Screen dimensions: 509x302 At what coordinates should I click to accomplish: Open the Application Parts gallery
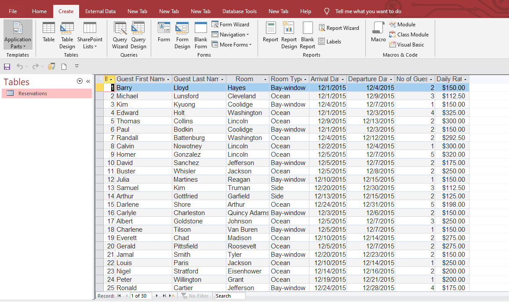(18, 35)
